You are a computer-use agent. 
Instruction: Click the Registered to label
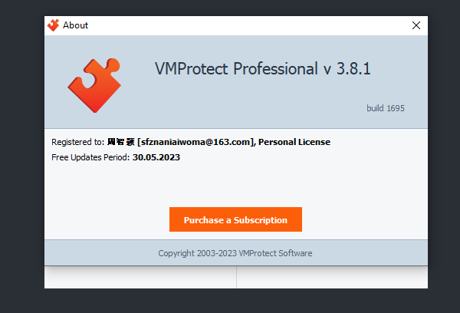77,142
